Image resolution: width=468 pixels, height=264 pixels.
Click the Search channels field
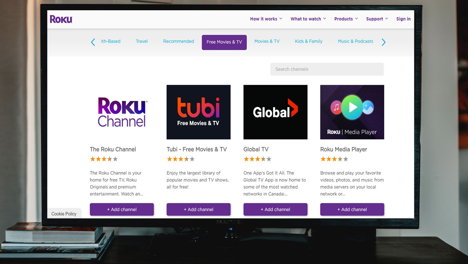327,69
